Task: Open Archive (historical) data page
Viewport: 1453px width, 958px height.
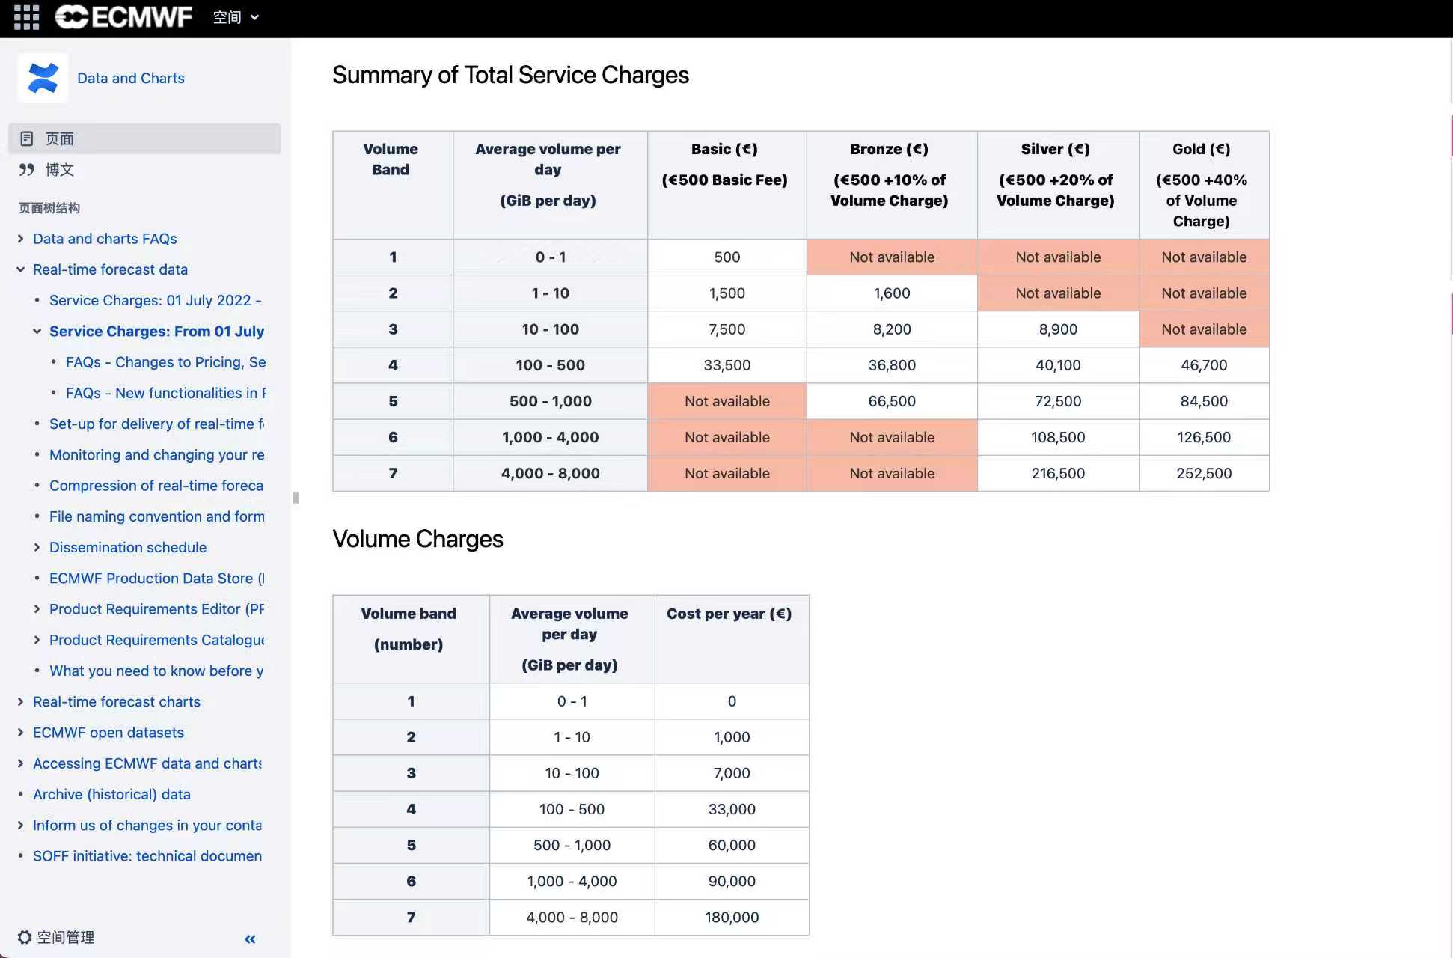Action: tap(111, 794)
